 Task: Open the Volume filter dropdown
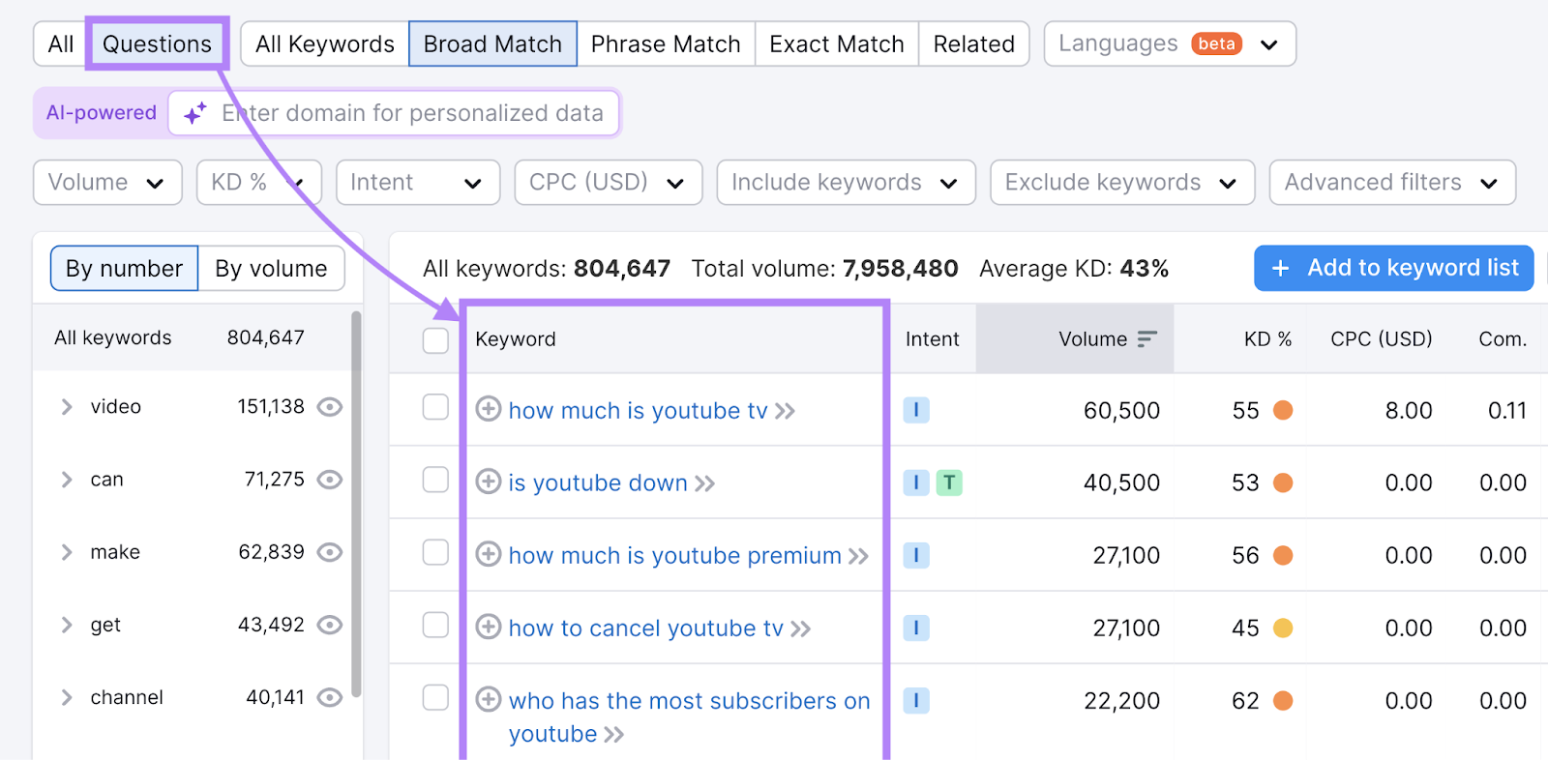107,182
